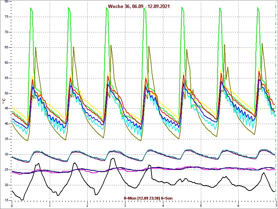This screenshot has width=278, height=209.
Task: Click the footer text '0=Mon [12.09 23:30] 6=Son'
Action: pos(148,198)
